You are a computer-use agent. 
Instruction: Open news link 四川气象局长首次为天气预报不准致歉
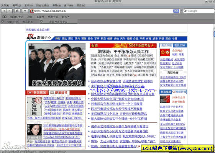click(x=117, y=109)
